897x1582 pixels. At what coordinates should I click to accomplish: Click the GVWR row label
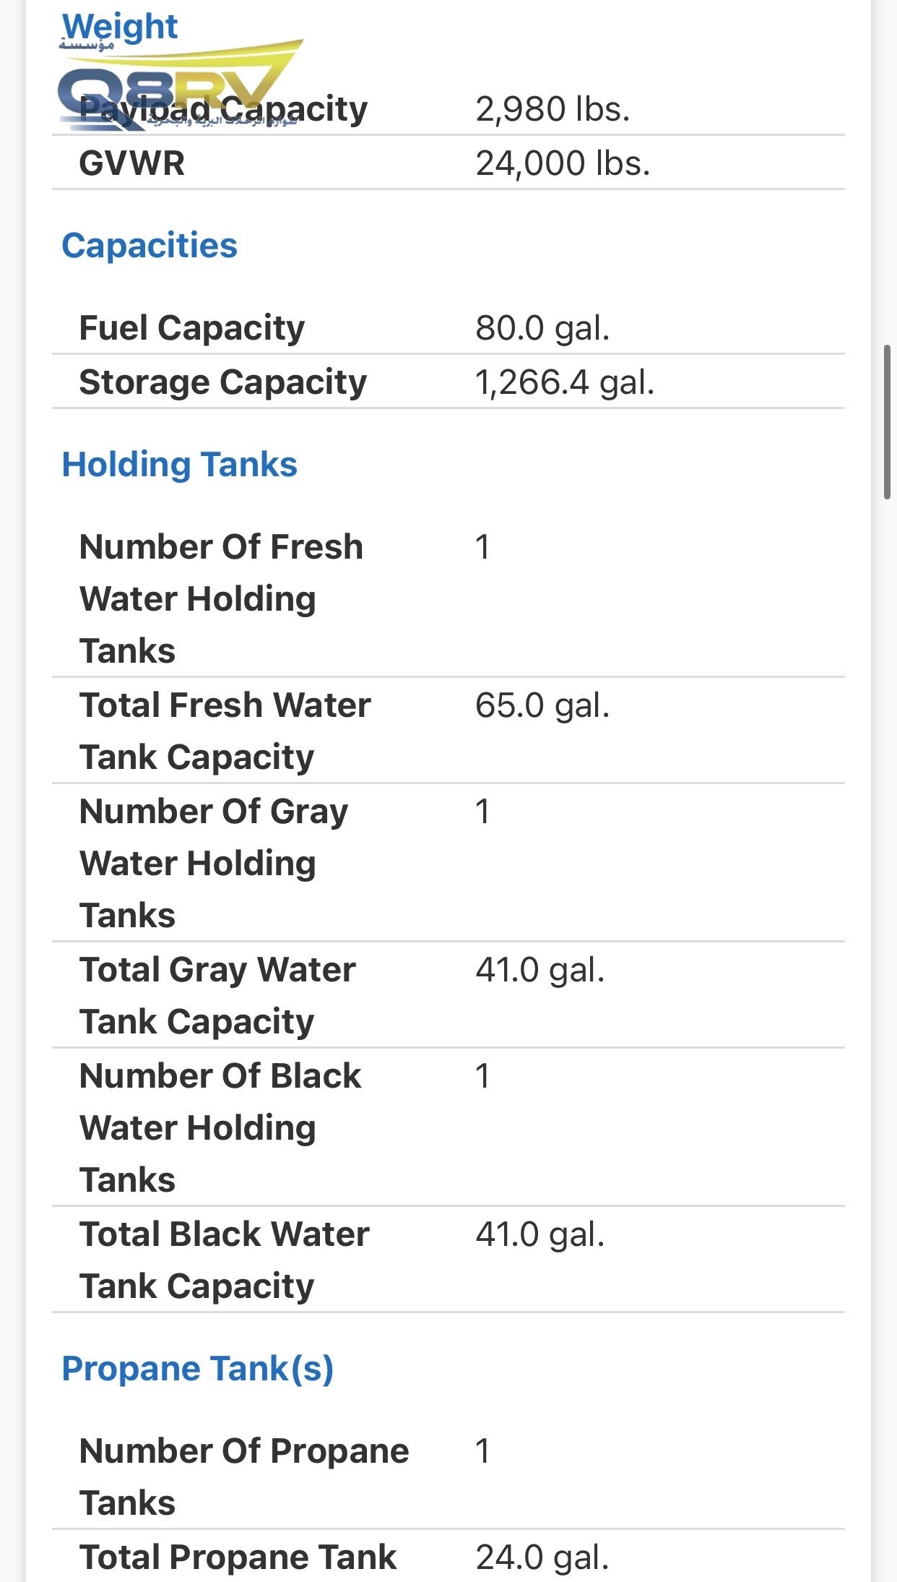point(132,163)
